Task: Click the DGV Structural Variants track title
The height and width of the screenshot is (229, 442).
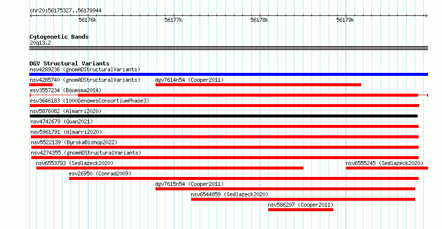Action: click(x=70, y=63)
